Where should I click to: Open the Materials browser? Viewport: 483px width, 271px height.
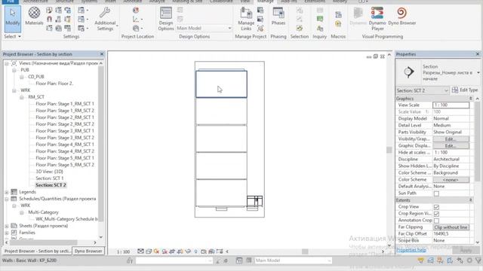34,17
